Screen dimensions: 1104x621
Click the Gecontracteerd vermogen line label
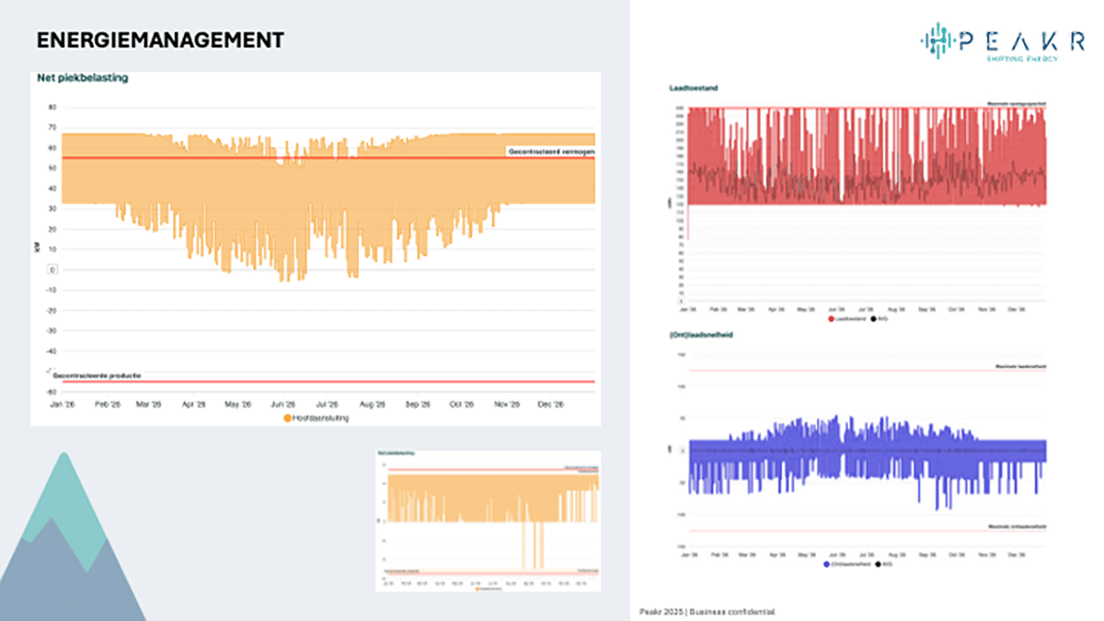(550, 151)
